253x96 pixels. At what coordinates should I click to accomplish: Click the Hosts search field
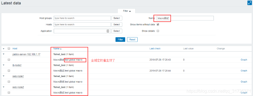[x=82, y=25]
